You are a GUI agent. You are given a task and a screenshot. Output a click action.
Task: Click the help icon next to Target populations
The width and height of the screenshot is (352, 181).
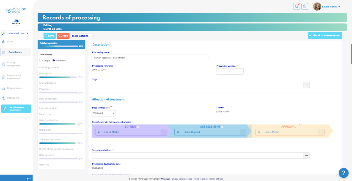pyautogui.click(x=113, y=150)
